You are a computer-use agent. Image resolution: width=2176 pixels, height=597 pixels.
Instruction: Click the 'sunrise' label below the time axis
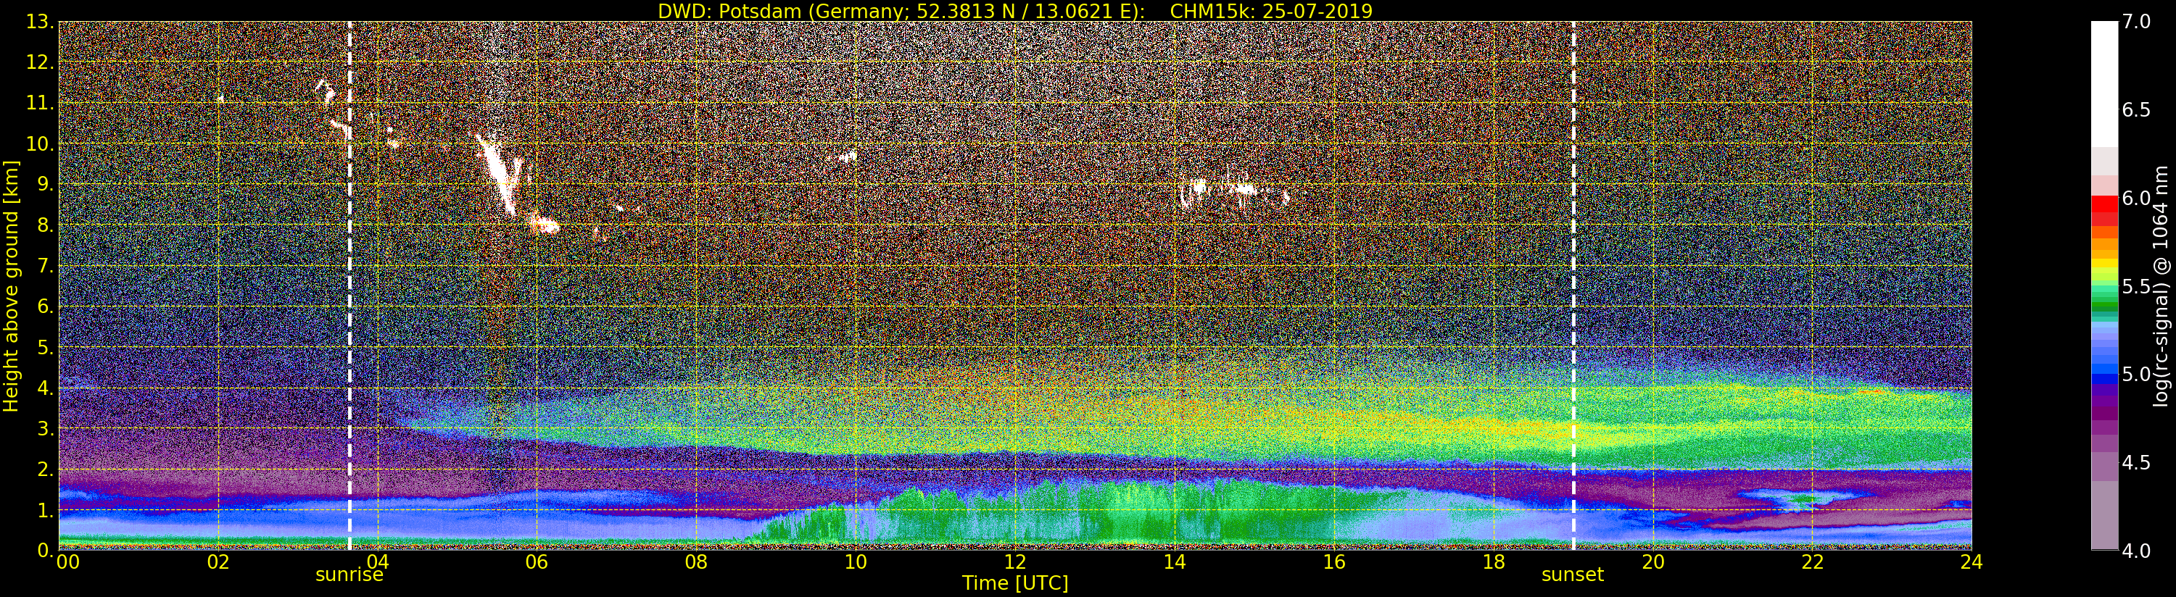point(349,575)
